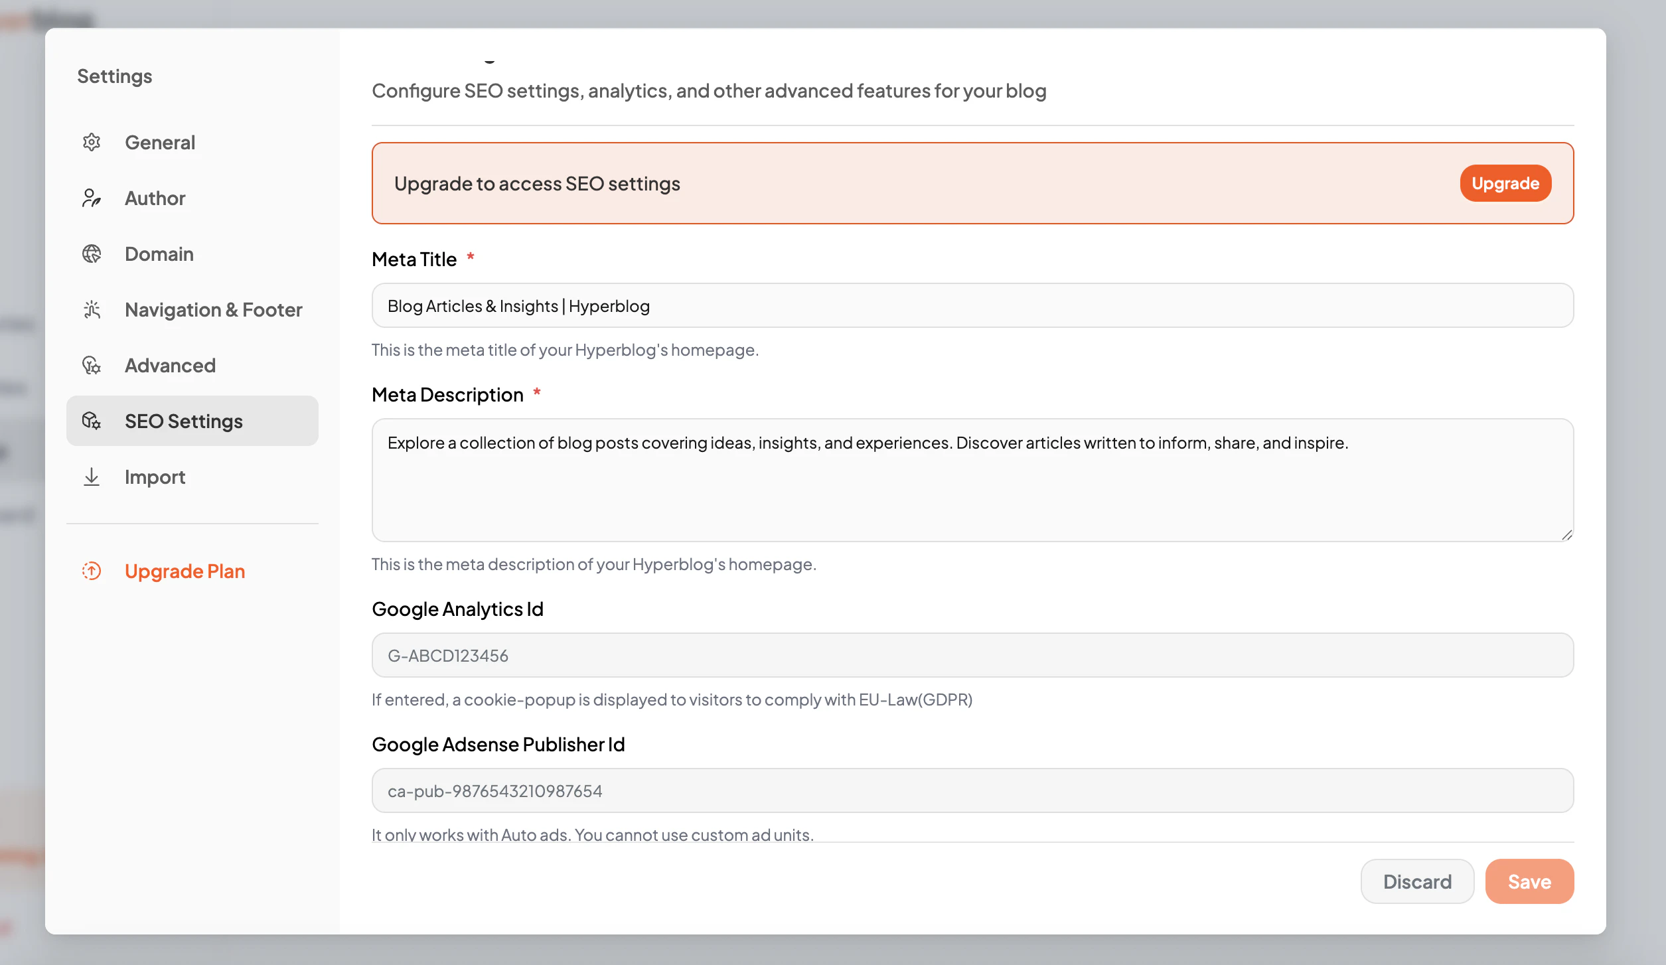Open the Author settings section
The width and height of the screenshot is (1666, 965).
(155, 198)
